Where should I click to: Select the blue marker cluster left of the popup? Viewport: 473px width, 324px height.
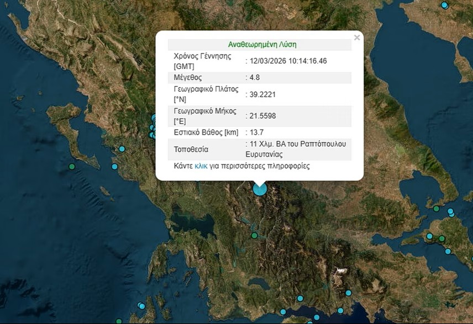(153, 127)
